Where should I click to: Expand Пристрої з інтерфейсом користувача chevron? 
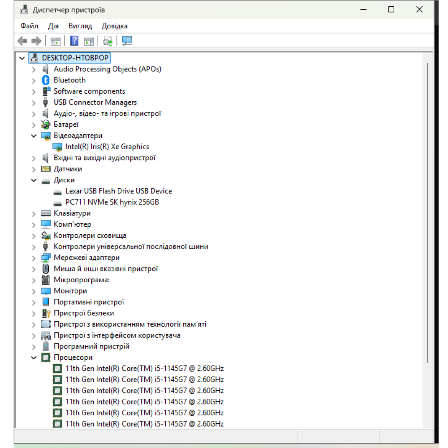tap(34, 336)
